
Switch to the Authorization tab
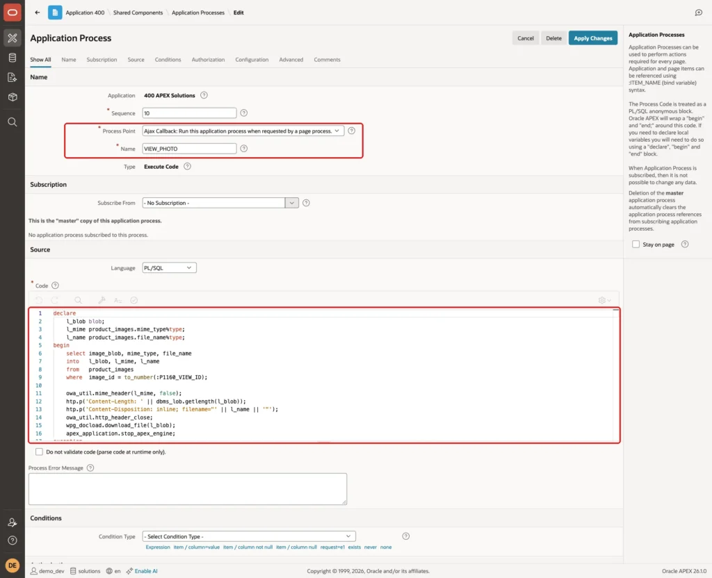tap(208, 60)
